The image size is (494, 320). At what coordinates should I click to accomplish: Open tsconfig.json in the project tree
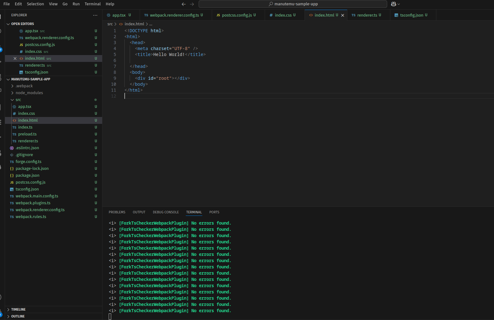click(x=53, y=189)
